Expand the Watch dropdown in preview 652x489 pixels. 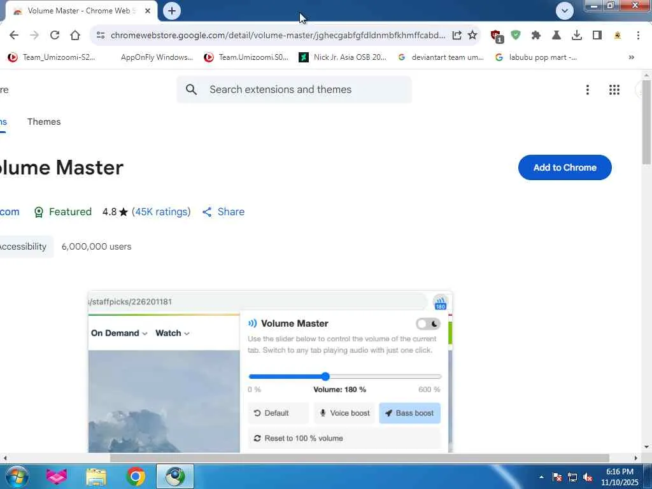pyautogui.click(x=172, y=333)
